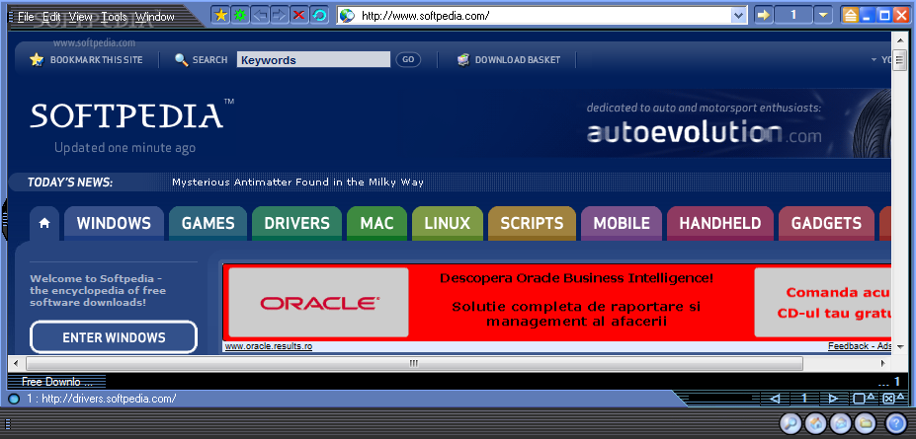
Task: Click the www.oracle.results.ro link
Action: pos(269,346)
